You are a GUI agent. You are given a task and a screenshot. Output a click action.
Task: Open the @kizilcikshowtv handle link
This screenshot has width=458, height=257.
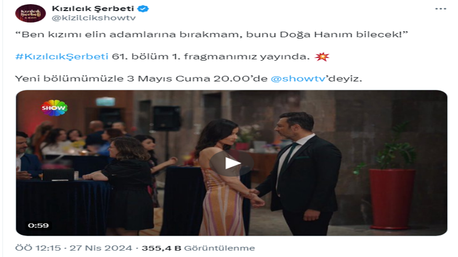pyautogui.click(x=94, y=18)
